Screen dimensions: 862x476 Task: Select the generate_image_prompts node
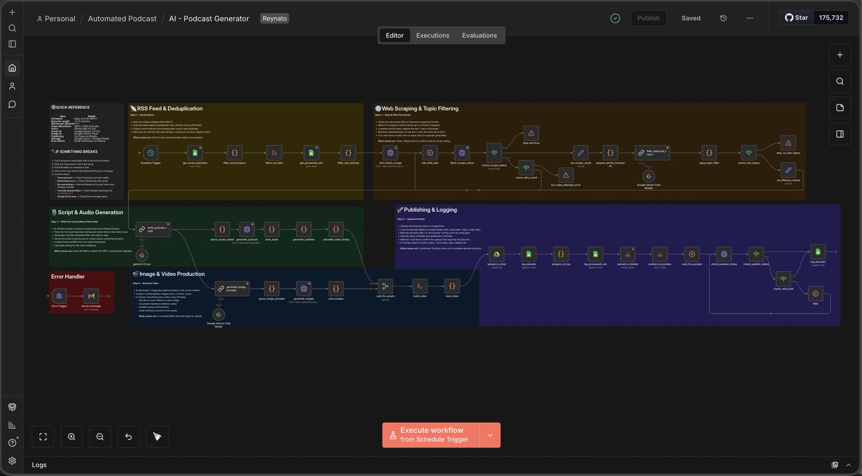(232, 289)
